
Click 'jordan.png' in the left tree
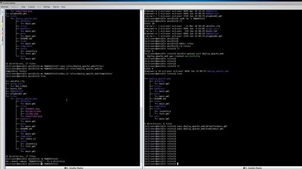click(32, 114)
